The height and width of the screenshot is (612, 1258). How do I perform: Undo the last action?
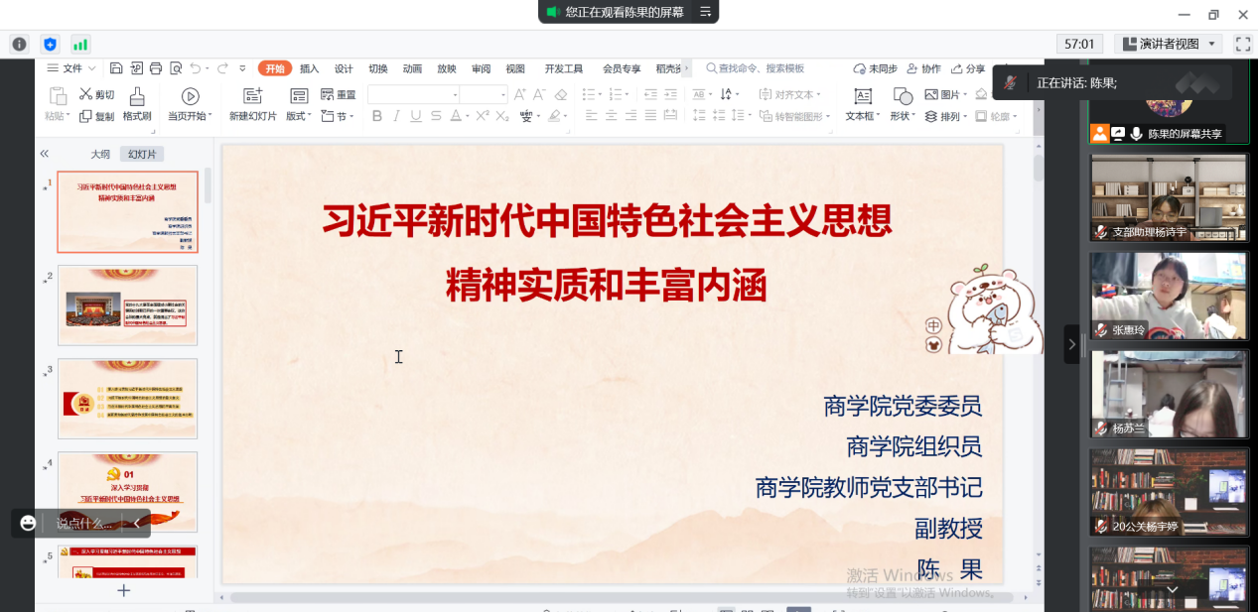click(195, 68)
